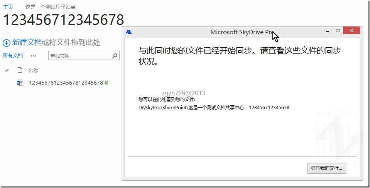This screenshot has width=370, height=188.
Task: Click the Word icon of document 123456781234567812345678
Action: coord(20,83)
